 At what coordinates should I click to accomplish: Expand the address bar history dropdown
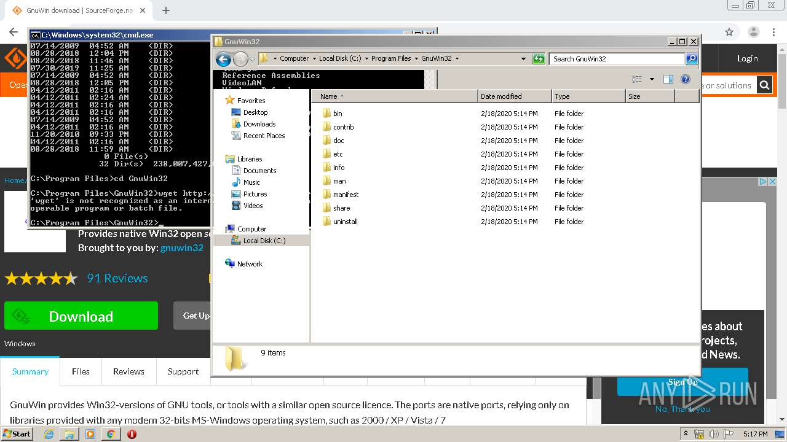pos(523,59)
